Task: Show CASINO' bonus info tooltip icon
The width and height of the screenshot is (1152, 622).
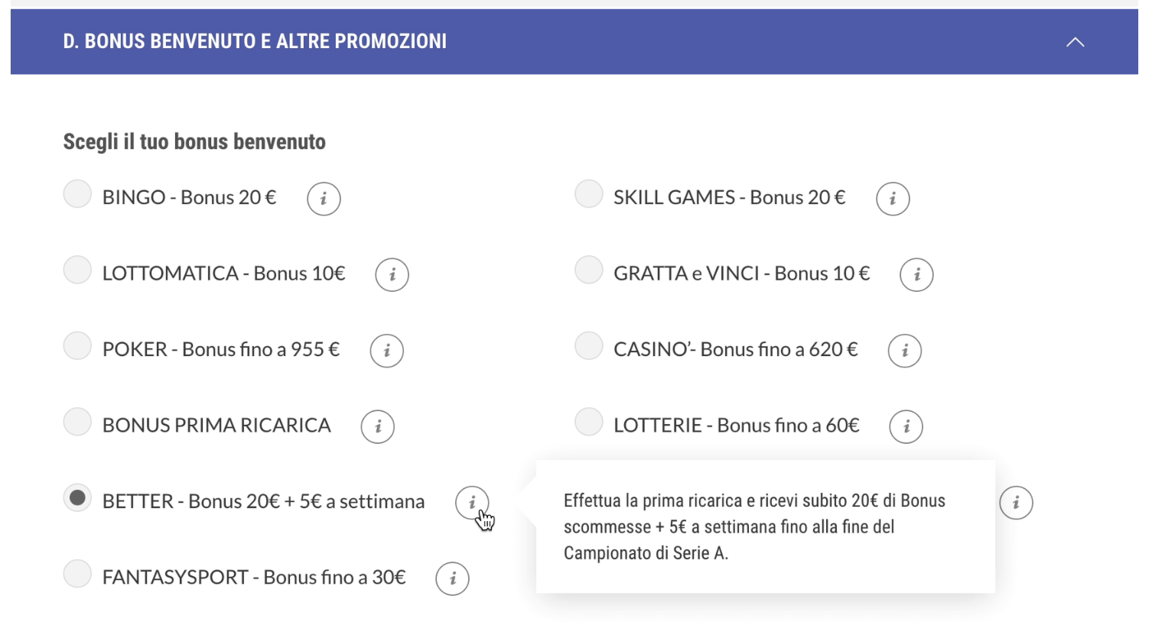Action: (904, 351)
